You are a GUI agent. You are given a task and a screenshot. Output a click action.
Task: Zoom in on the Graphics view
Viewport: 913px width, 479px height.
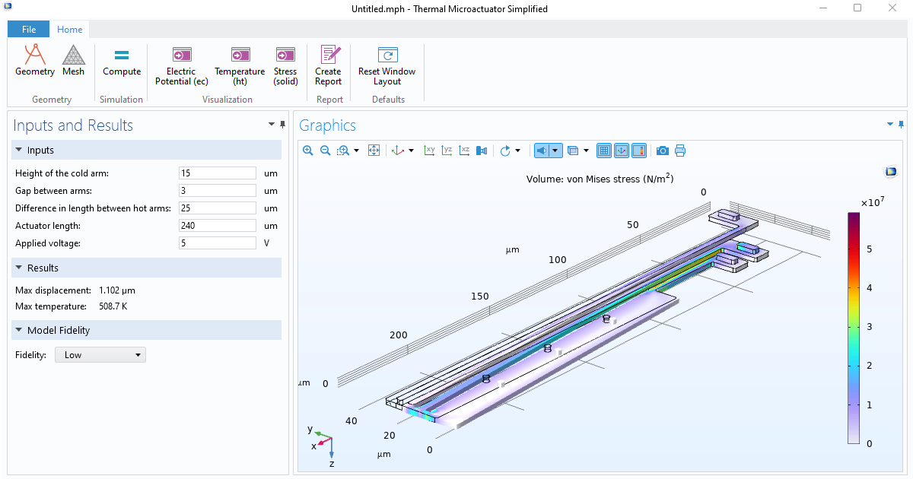307,150
